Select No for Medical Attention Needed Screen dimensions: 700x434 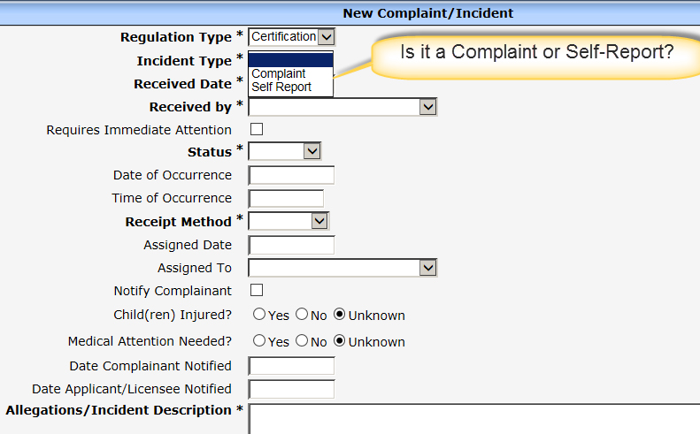pyautogui.click(x=302, y=341)
